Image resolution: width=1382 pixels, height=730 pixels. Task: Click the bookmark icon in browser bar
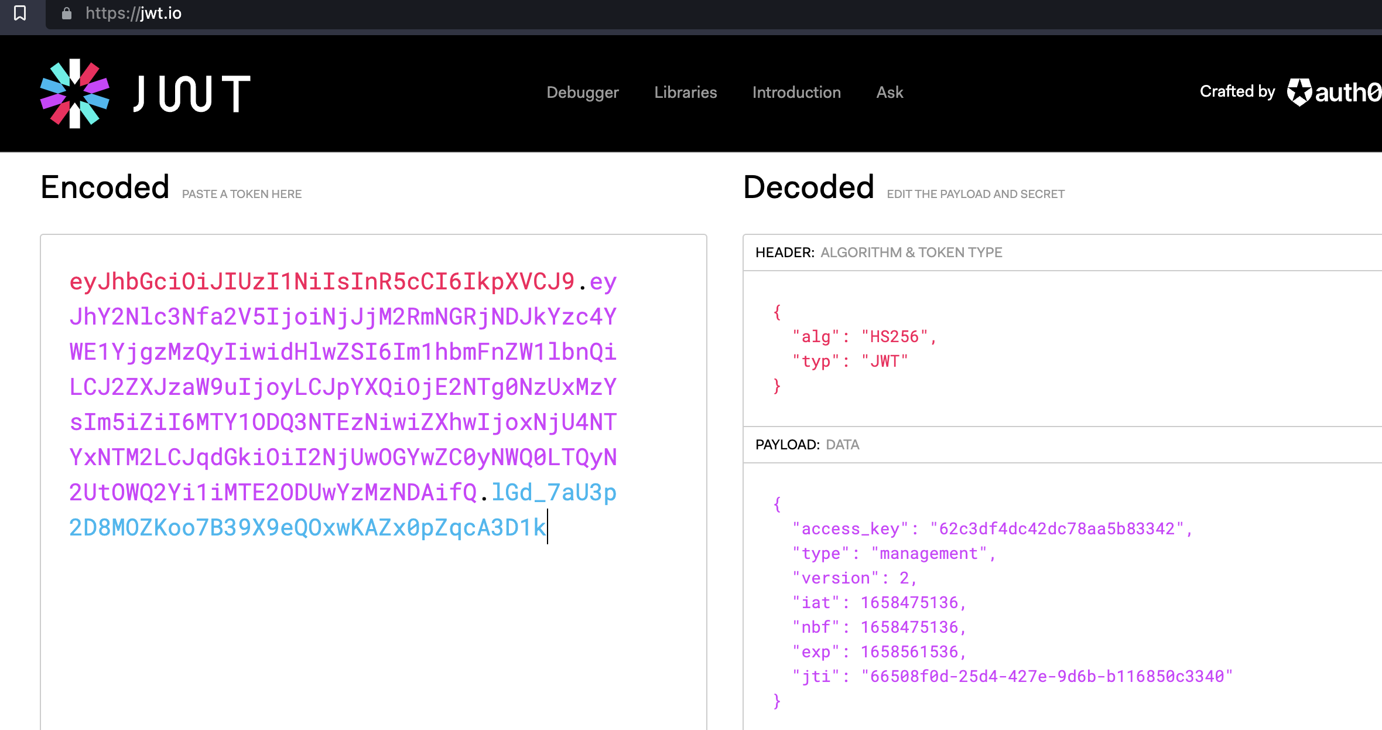[x=20, y=13]
